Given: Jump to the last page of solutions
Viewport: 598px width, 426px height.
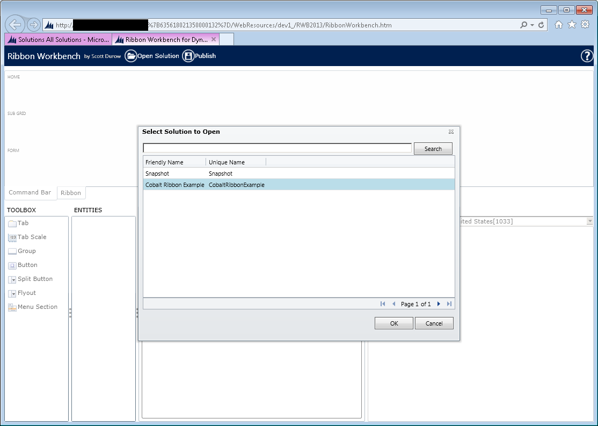Looking at the screenshot, I should pyautogui.click(x=449, y=304).
